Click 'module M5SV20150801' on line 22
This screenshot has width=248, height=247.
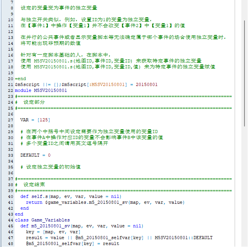click(x=41, y=90)
